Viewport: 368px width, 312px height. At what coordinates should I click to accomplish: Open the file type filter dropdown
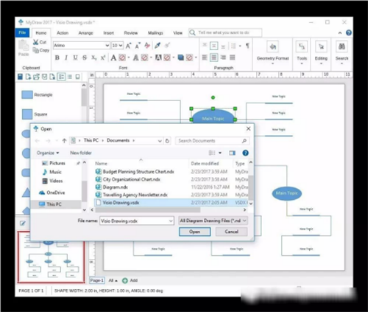click(213, 221)
